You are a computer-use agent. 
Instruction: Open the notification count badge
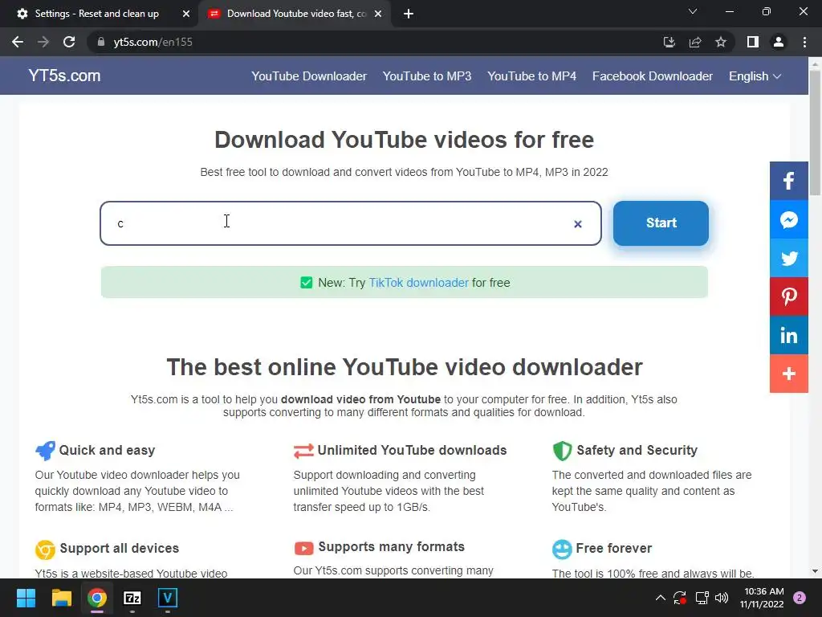click(x=800, y=598)
